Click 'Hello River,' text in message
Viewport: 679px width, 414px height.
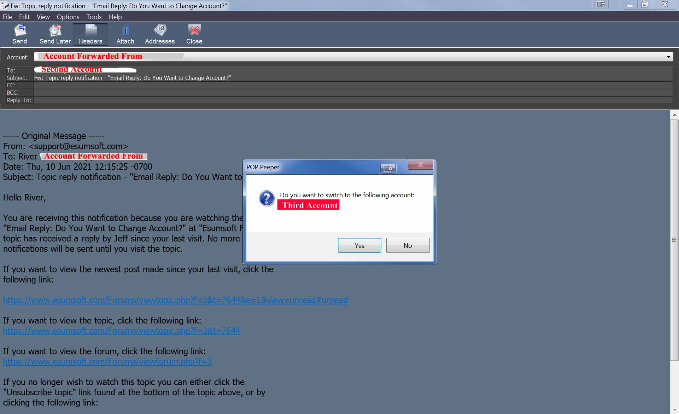[x=24, y=197]
